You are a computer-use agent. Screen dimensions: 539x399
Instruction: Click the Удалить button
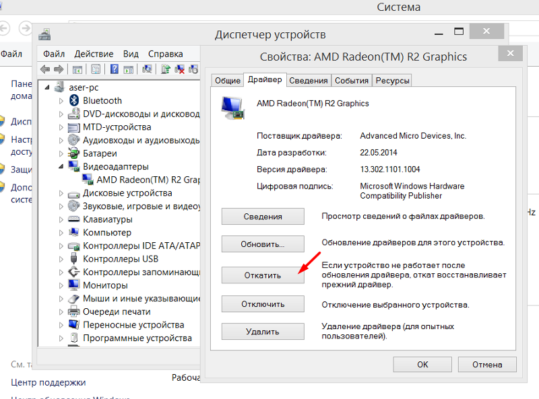point(263,331)
